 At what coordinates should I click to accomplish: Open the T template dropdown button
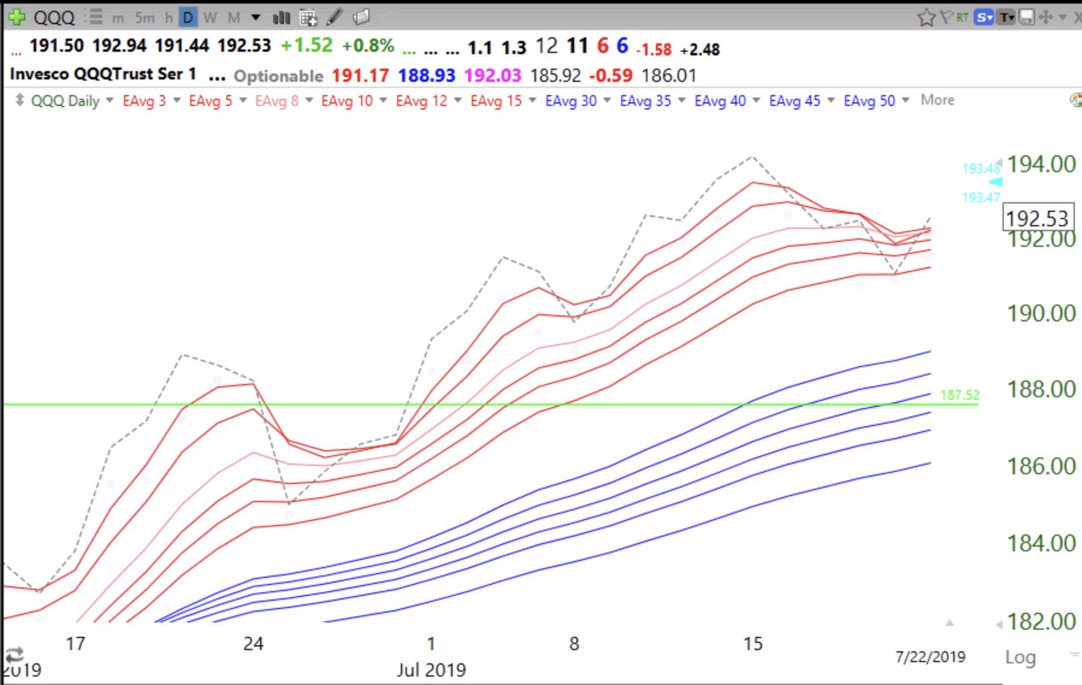1007,17
